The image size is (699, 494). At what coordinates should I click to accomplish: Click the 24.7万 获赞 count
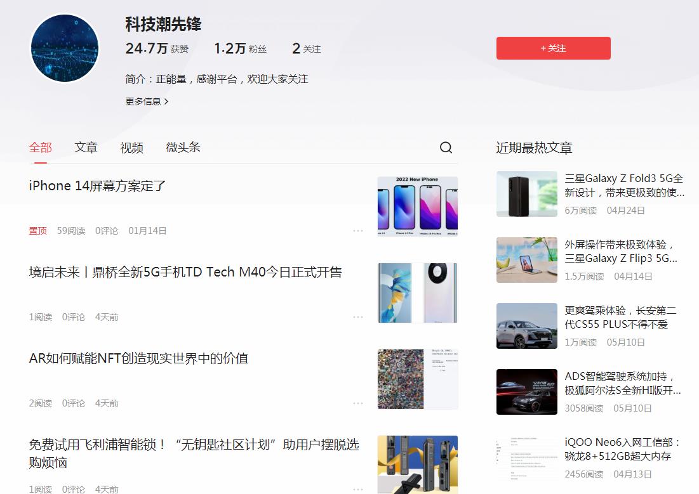pyautogui.click(x=157, y=48)
